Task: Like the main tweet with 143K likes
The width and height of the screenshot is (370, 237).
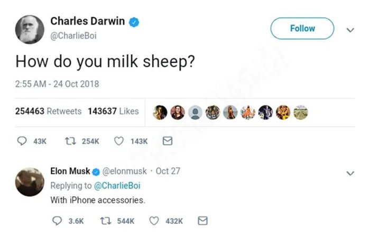Action: [x=119, y=141]
